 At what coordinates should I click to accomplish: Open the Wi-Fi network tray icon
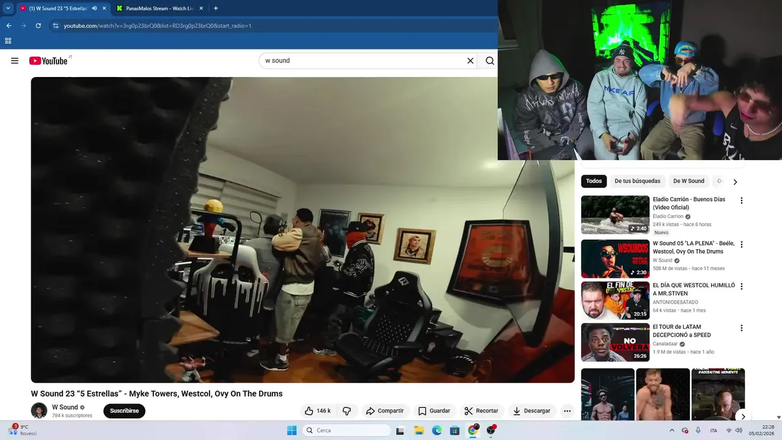click(729, 430)
